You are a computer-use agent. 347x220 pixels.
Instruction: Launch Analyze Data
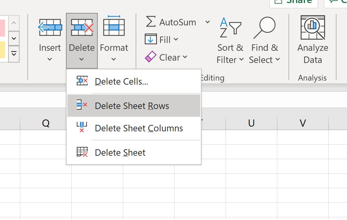[312, 37]
